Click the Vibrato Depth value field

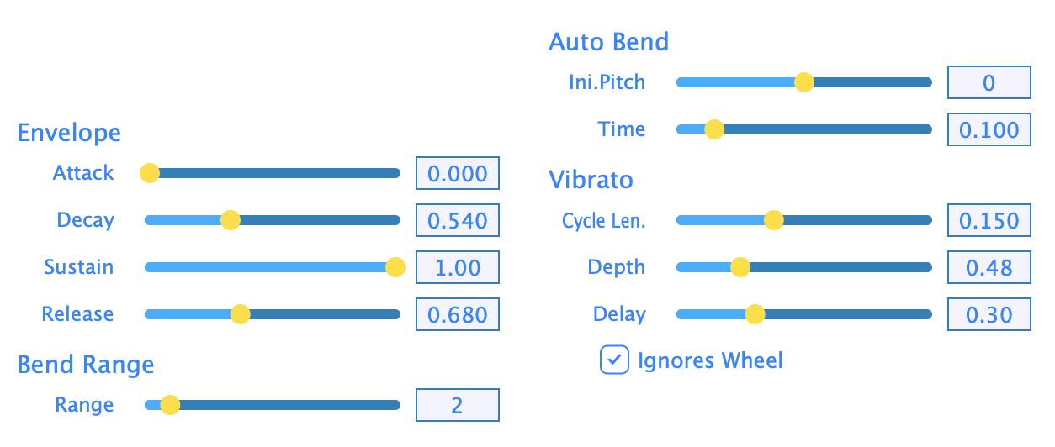tap(989, 268)
